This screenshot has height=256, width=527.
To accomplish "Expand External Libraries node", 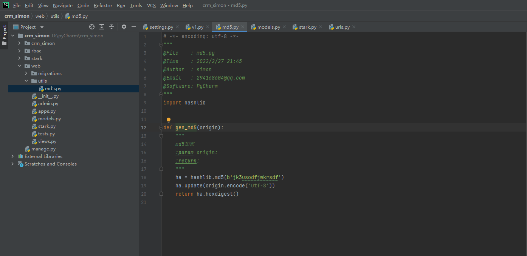I will (x=12, y=156).
